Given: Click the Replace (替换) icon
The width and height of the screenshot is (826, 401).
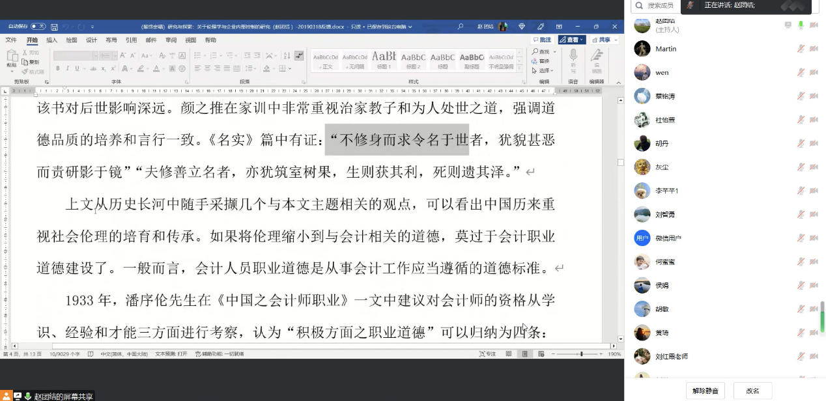Looking at the screenshot, I should (x=541, y=61).
